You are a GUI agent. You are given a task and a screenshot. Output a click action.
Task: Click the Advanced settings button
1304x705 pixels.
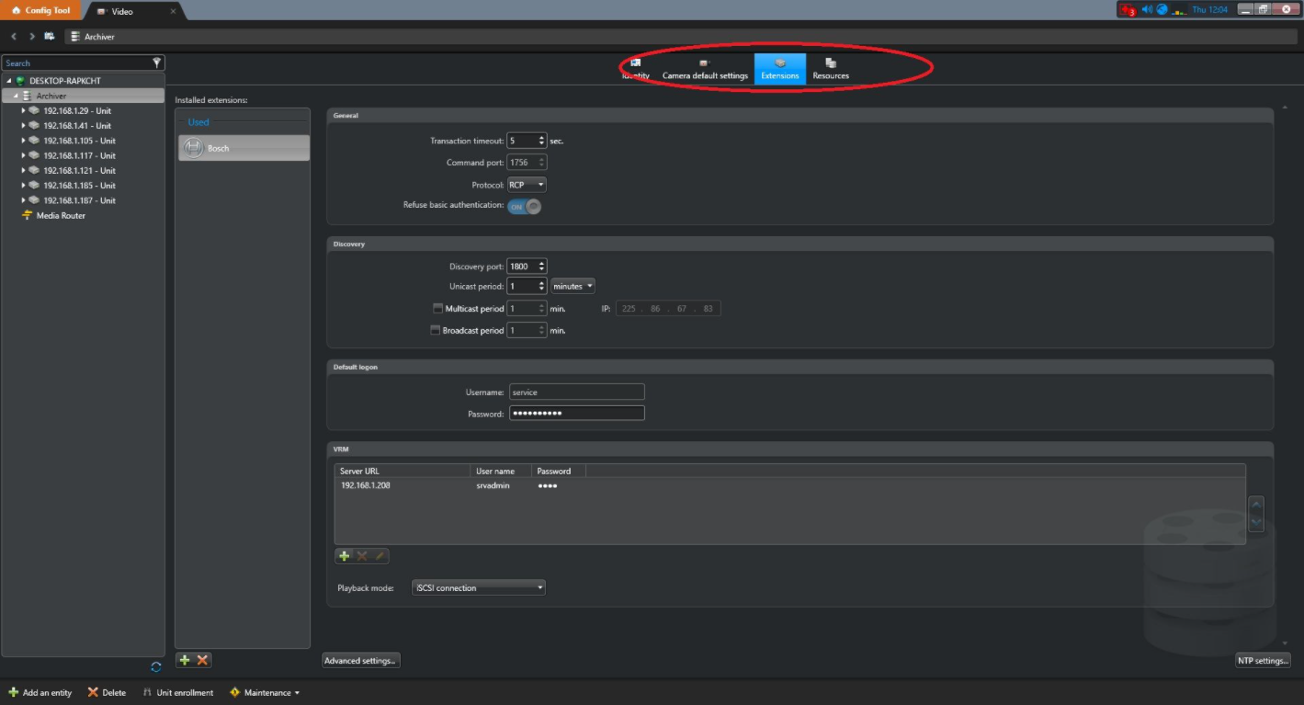[x=360, y=660]
